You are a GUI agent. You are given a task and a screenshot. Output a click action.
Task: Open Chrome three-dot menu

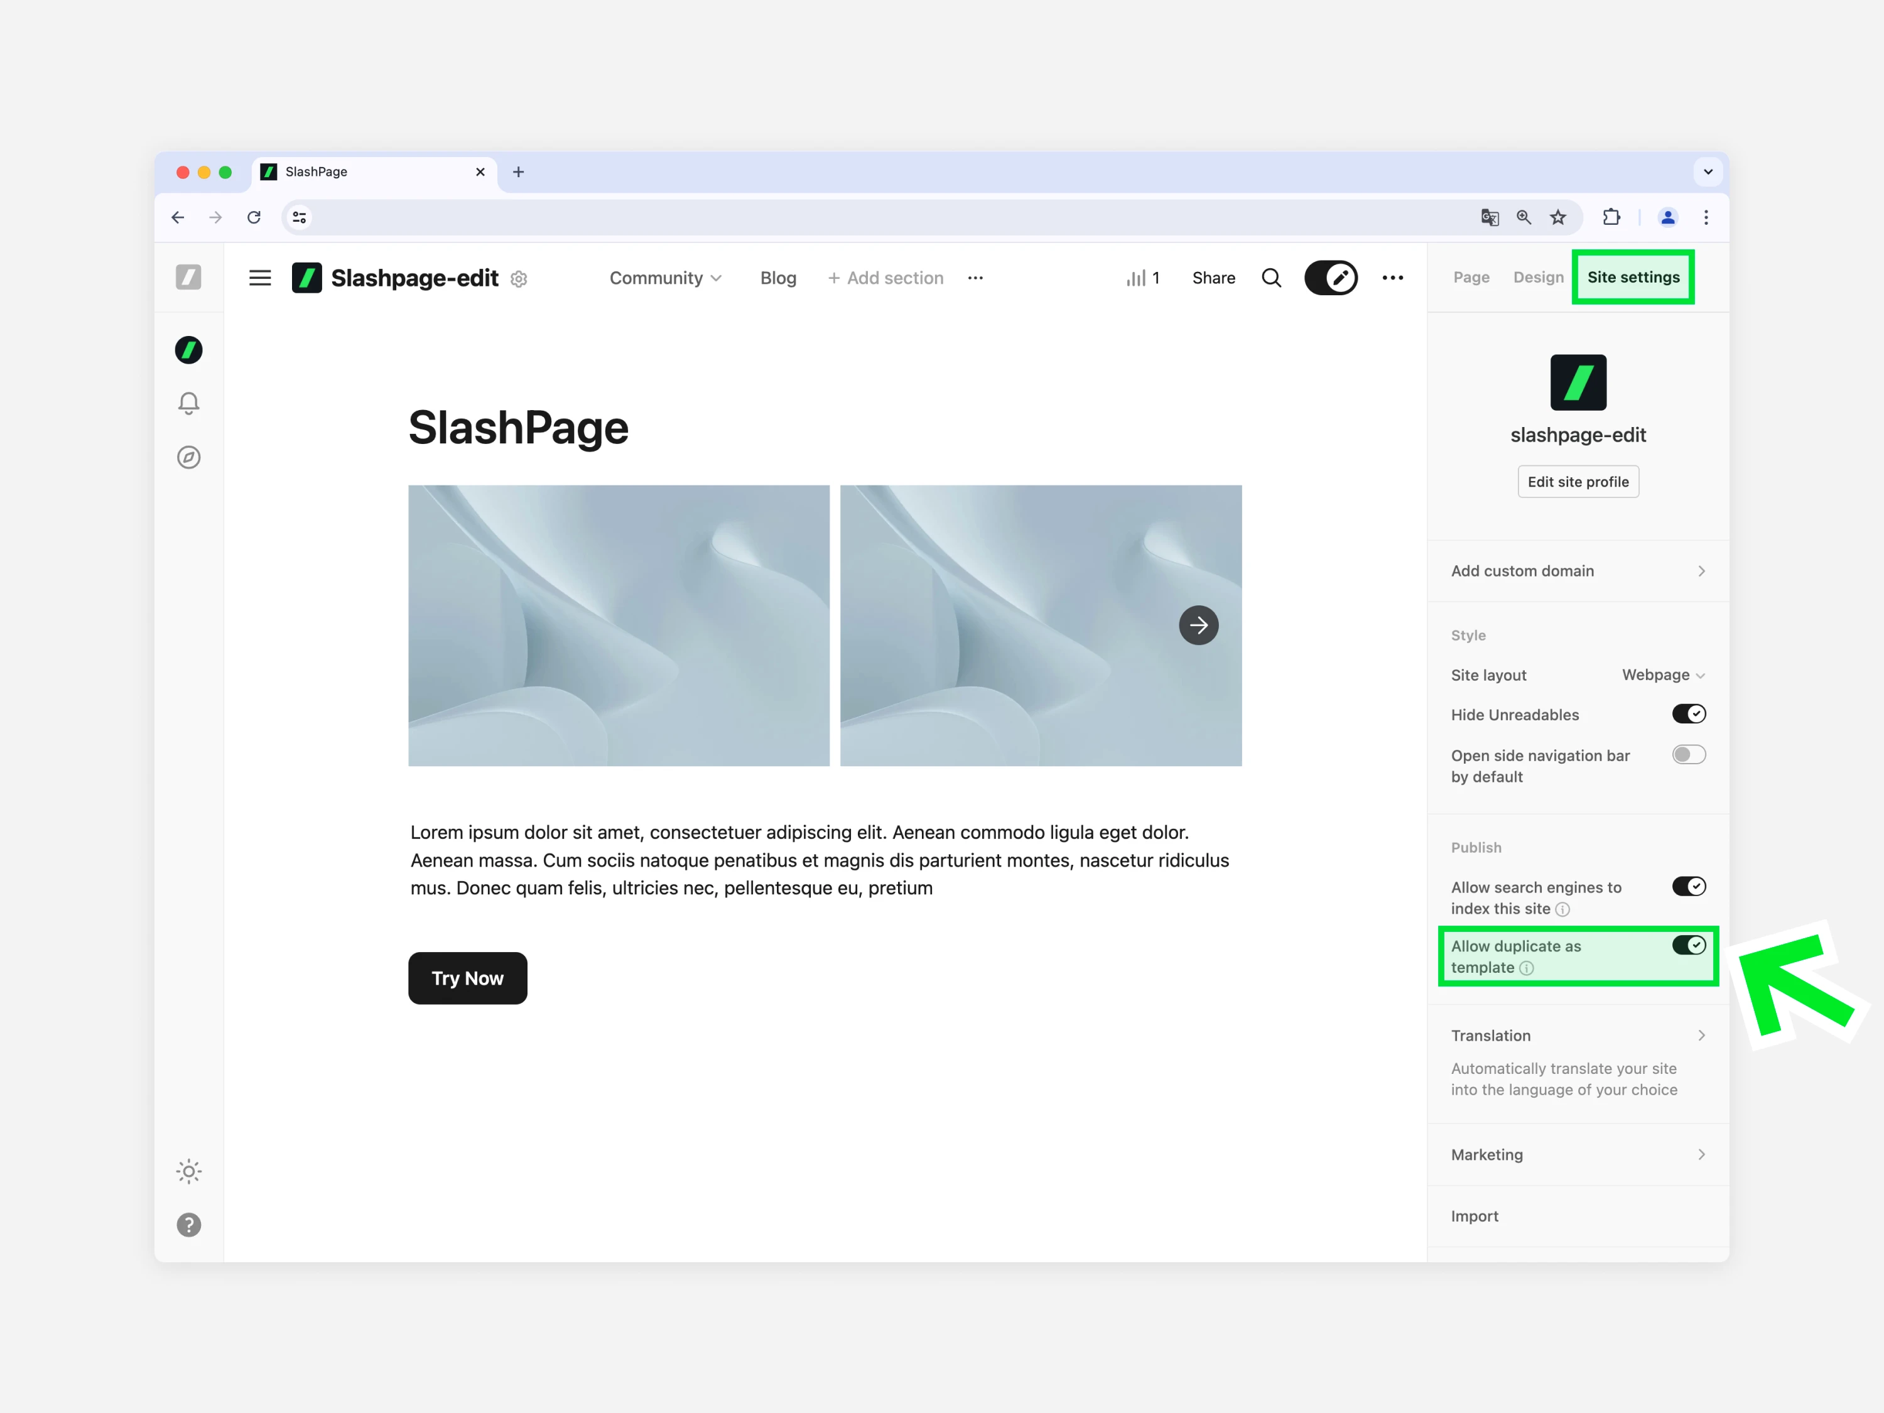click(1706, 217)
